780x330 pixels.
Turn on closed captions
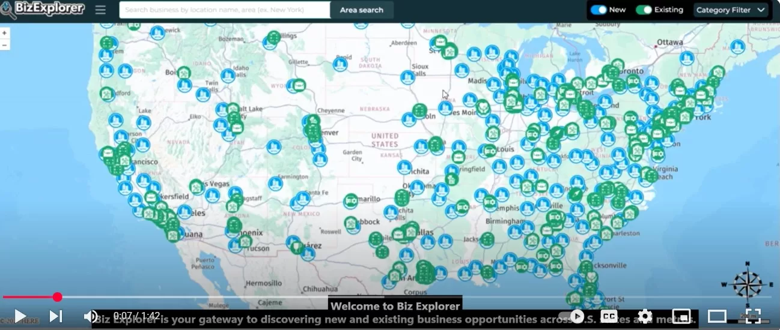tap(609, 316)
